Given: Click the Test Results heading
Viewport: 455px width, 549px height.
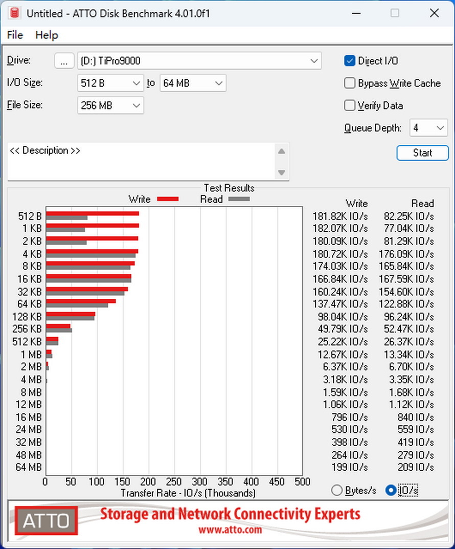Looking at the screenshot, I should pos(229,188).
